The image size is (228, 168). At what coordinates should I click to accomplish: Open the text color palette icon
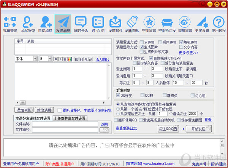coord(70,59)
